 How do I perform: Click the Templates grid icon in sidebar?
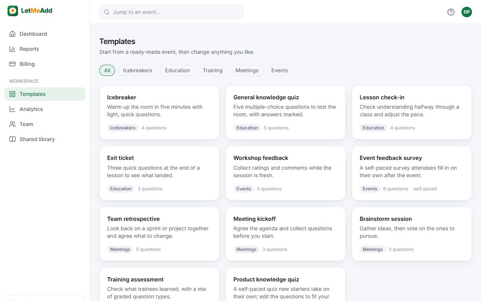pyautogui.click(x=12, y=94)
